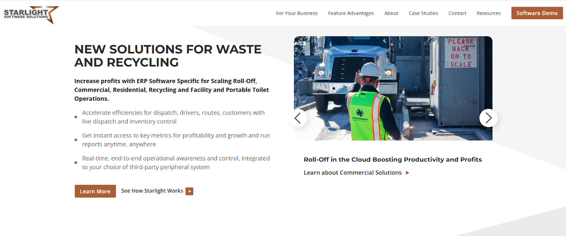Advance to the next carousel slide

coord(489,118)
